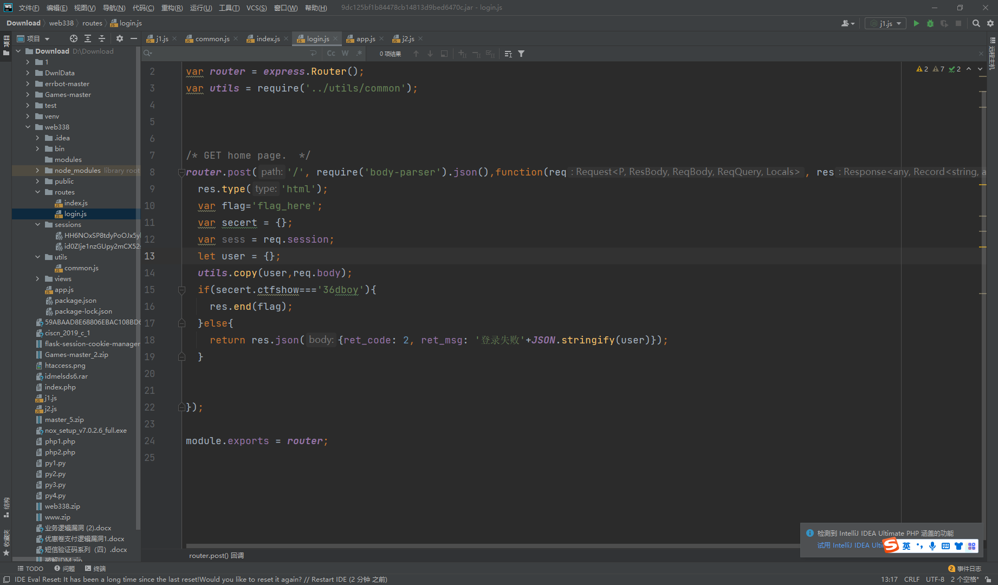The height and width of the screenshot is (585, 998).
Task: Toggle Sogou input English/Chinese mode
Action: click(906, 546)
